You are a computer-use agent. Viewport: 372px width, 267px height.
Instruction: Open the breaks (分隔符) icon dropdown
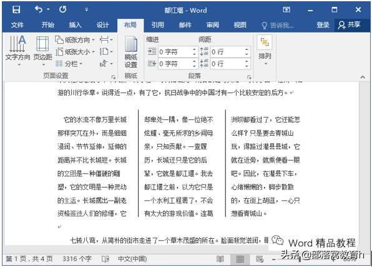[x=106, y=39]
